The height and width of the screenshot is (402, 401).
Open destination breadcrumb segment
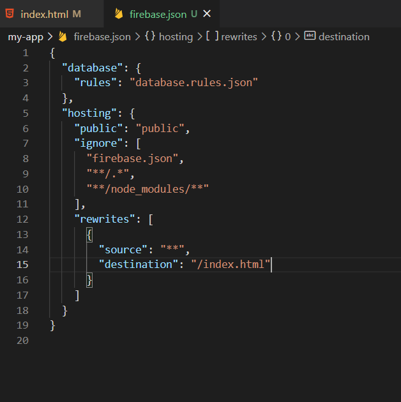tap(344, 37)
